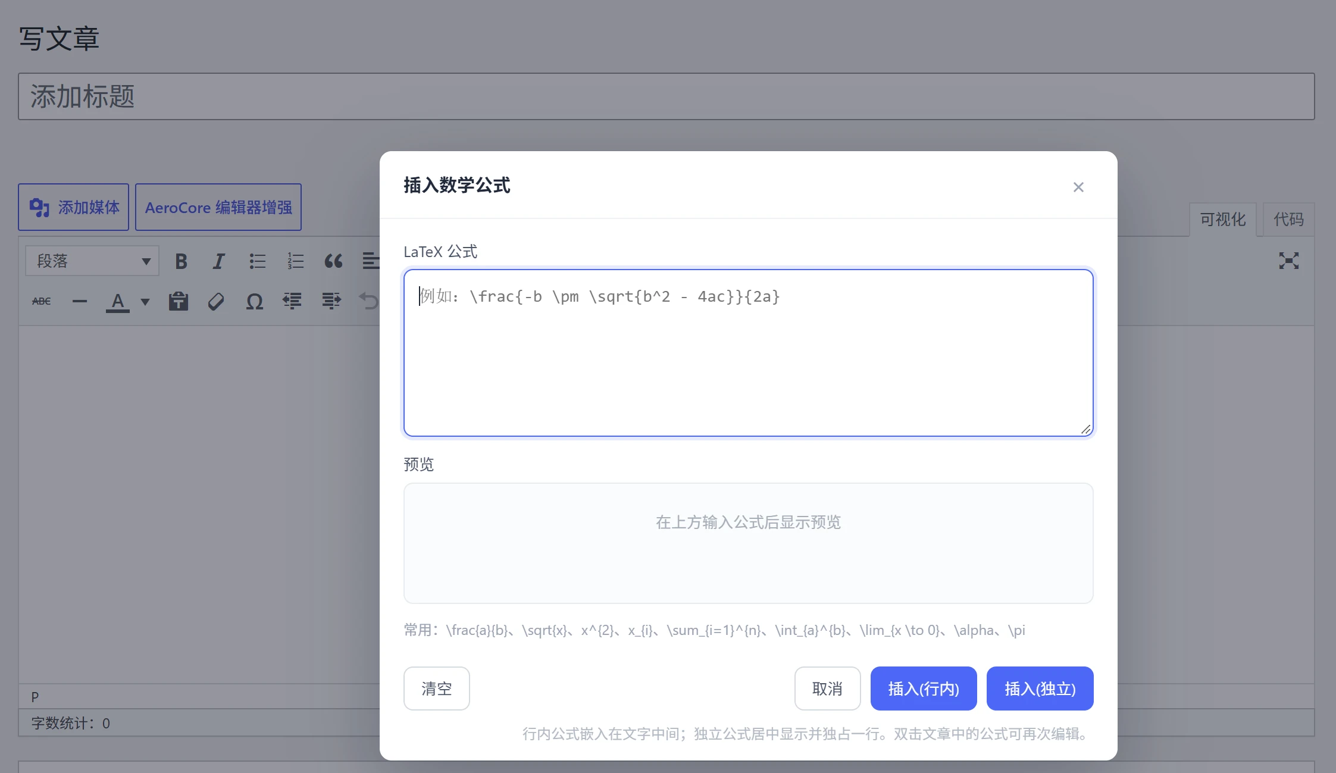Insert formula with 插入(行内) button

(924, 688)
